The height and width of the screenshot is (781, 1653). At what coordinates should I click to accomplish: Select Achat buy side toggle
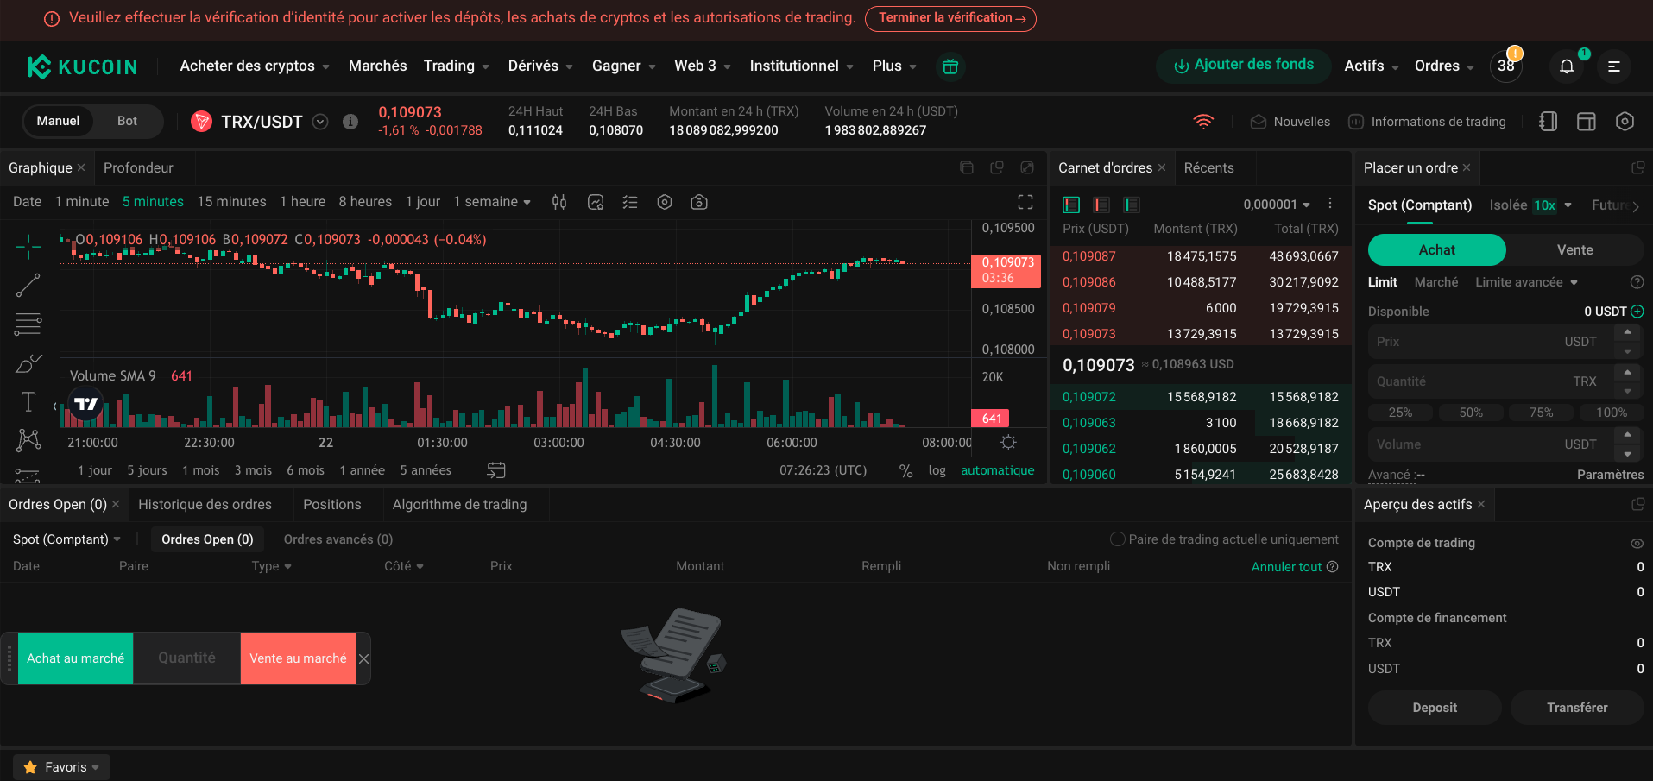click(1437, 249)
